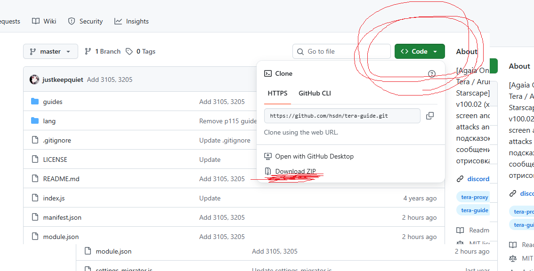This screenshot has width=534, height=271.
Task: Click the justkeepquiet avatar image
Action: (x=34, y=80)
